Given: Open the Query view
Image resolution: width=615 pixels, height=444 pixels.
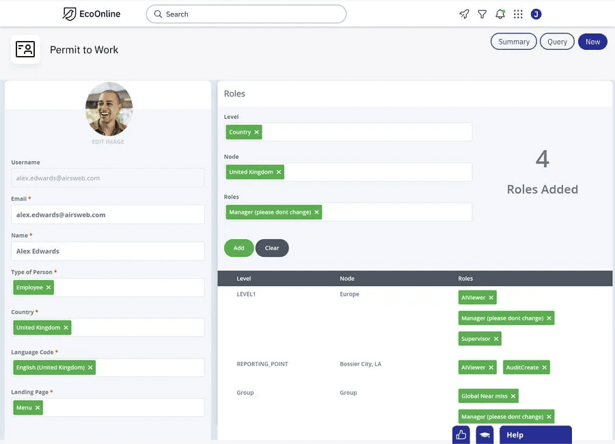Looking at the screenshot, I should (557, 42).
